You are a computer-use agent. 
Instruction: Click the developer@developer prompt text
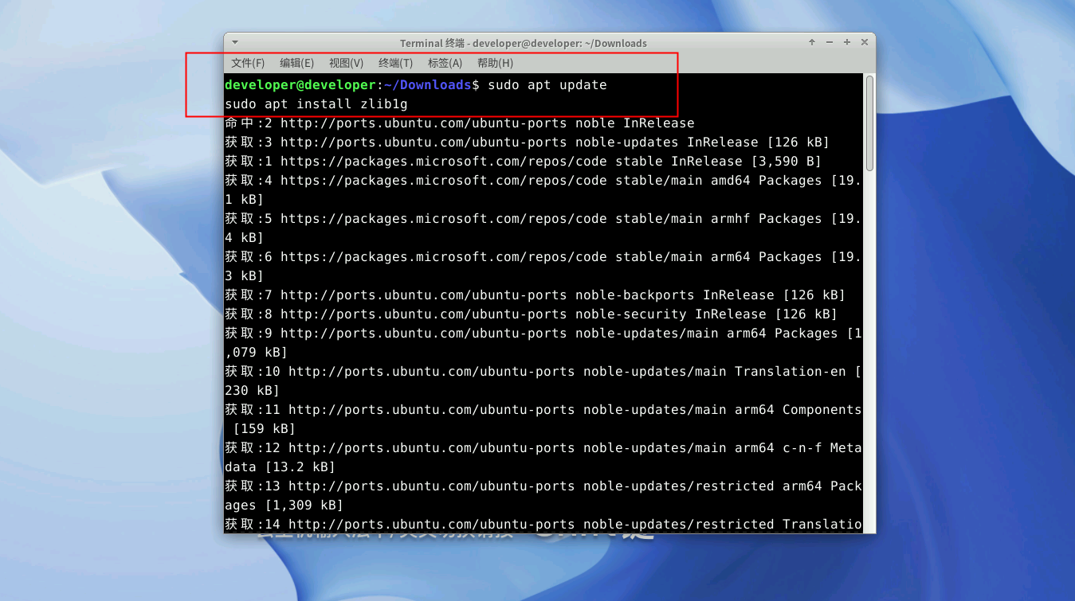[300, 84]
